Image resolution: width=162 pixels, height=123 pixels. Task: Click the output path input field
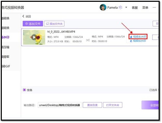[x=60, y=105]
